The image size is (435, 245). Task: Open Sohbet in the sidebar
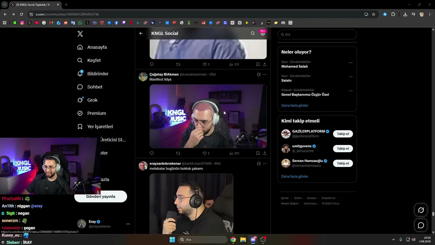90,87
